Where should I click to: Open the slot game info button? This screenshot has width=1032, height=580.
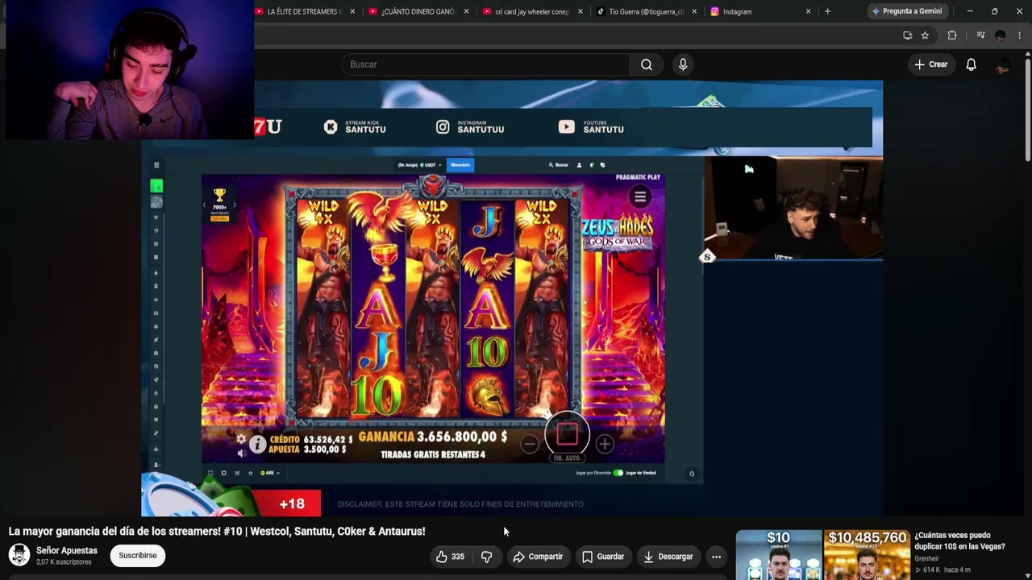pos(257,444)
